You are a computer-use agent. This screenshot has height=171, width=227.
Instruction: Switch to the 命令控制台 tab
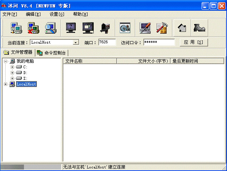click(x=52, y=53)
